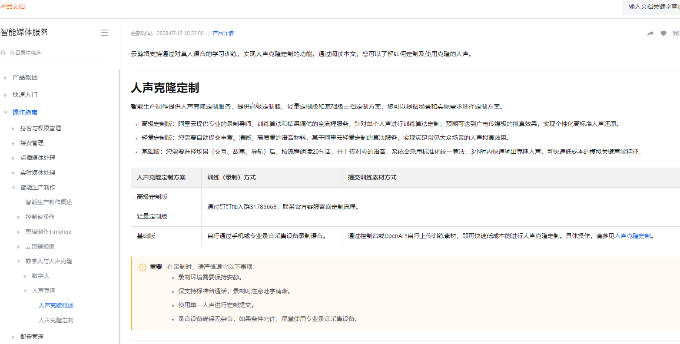Image resolution: width=680 pixels, height=344 pixels.
Task: Click the 钉钉 group 31783668 cell text
Action: click(x=283, y=207)
